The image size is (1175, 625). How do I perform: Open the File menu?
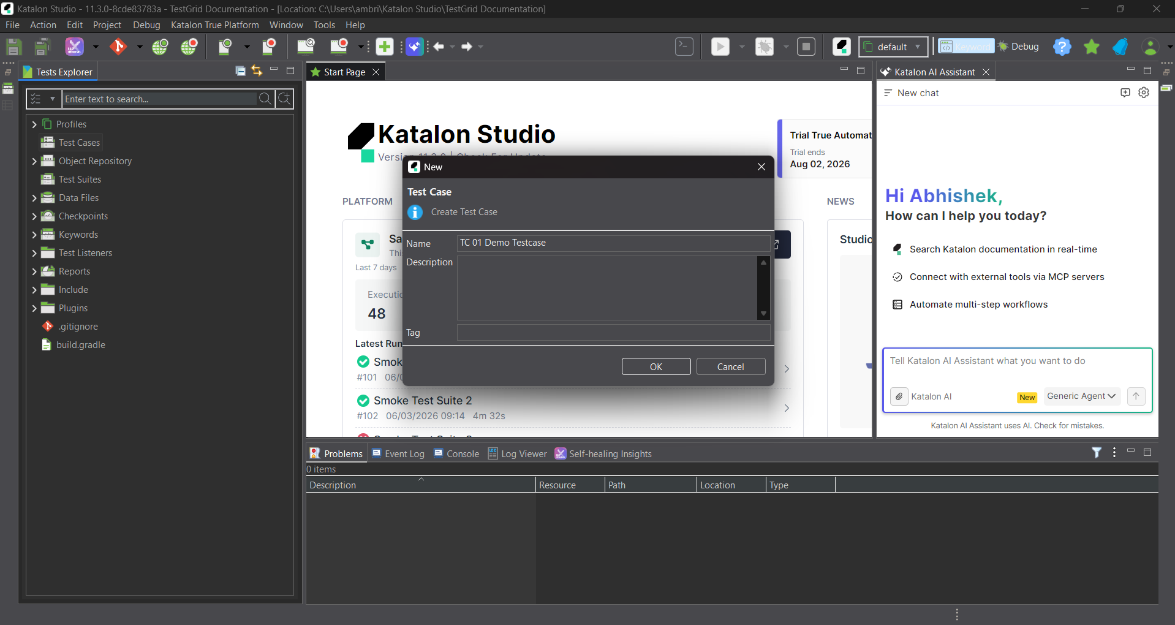point(12,25)
